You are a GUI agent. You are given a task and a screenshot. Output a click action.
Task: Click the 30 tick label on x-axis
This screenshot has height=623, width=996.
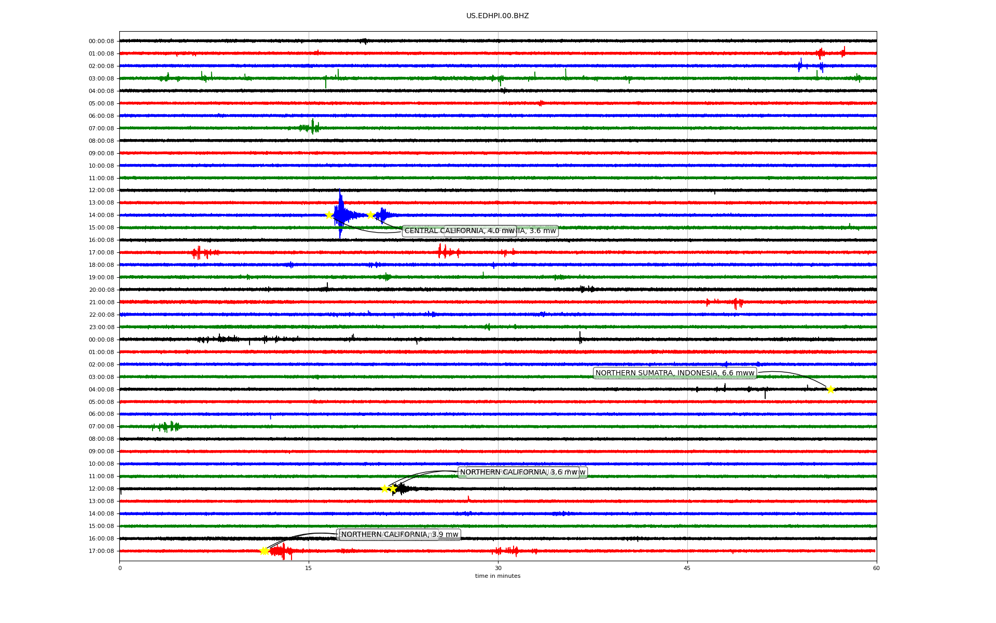(x=498, y=568)
